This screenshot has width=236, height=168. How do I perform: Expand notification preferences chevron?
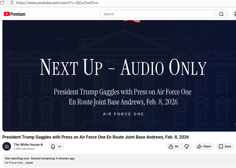point(60,147)
